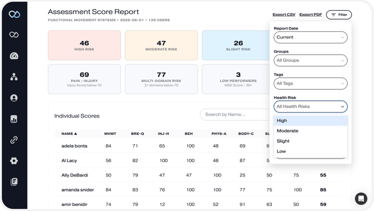Select the adela bonta name
The image size is (374, 211).
(x=74, y=146)
